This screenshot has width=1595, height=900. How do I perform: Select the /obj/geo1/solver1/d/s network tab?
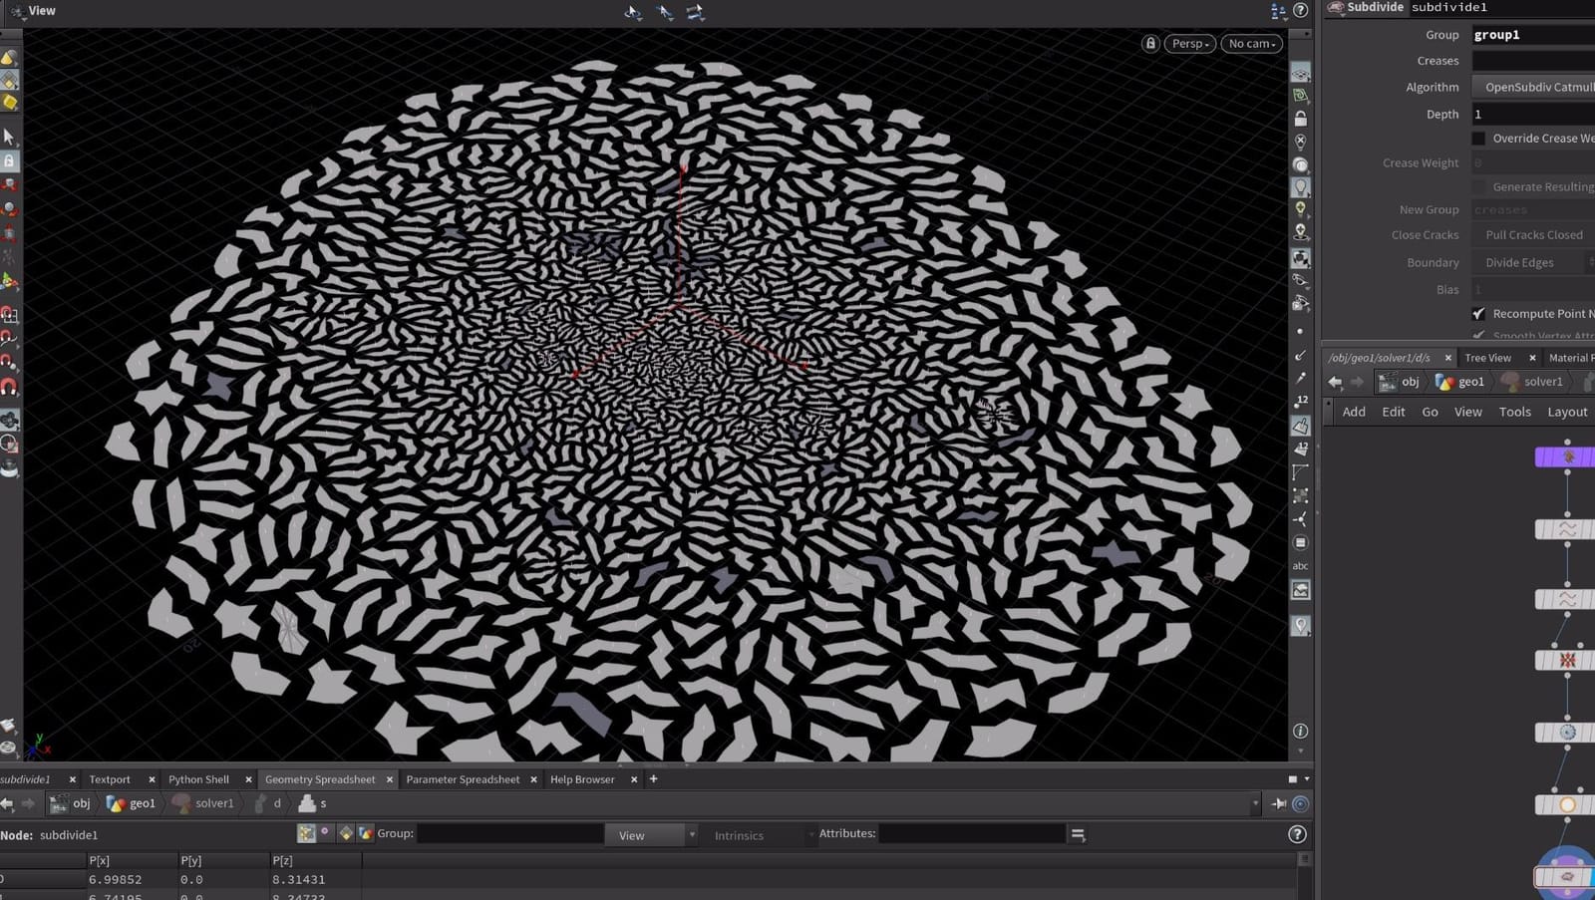click(1379, 358)
